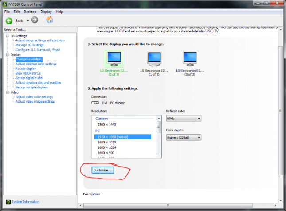Viewport: 286px width, 211px height.
Task: Open Set up multiple displays
Action: (32, 88)
